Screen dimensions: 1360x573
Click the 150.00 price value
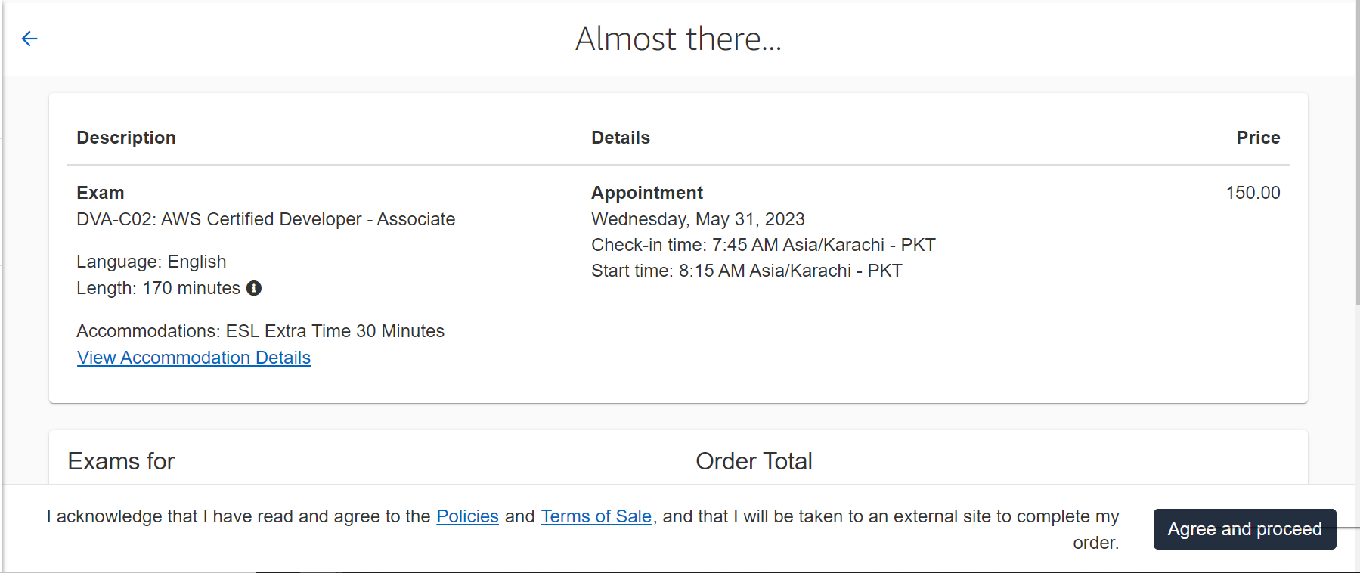click(1253, 193)
